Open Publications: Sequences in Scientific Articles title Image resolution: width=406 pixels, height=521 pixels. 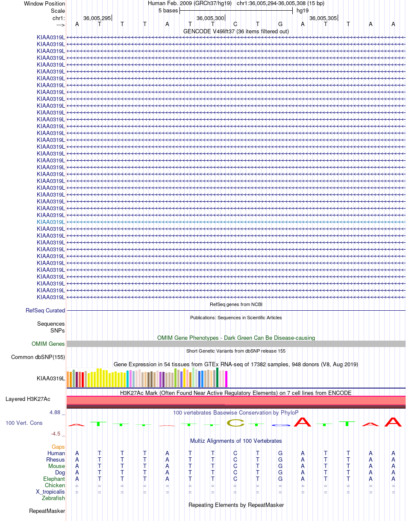click(236, 318)
